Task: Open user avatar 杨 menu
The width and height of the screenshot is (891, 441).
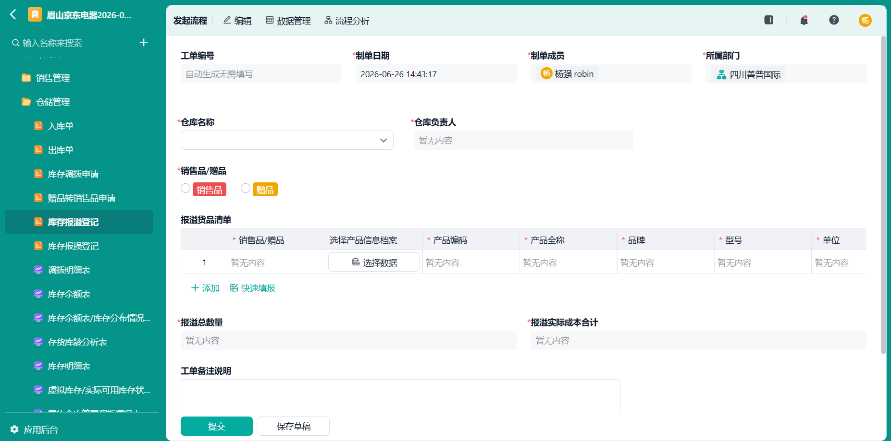Action: click(x=865, y=20)
